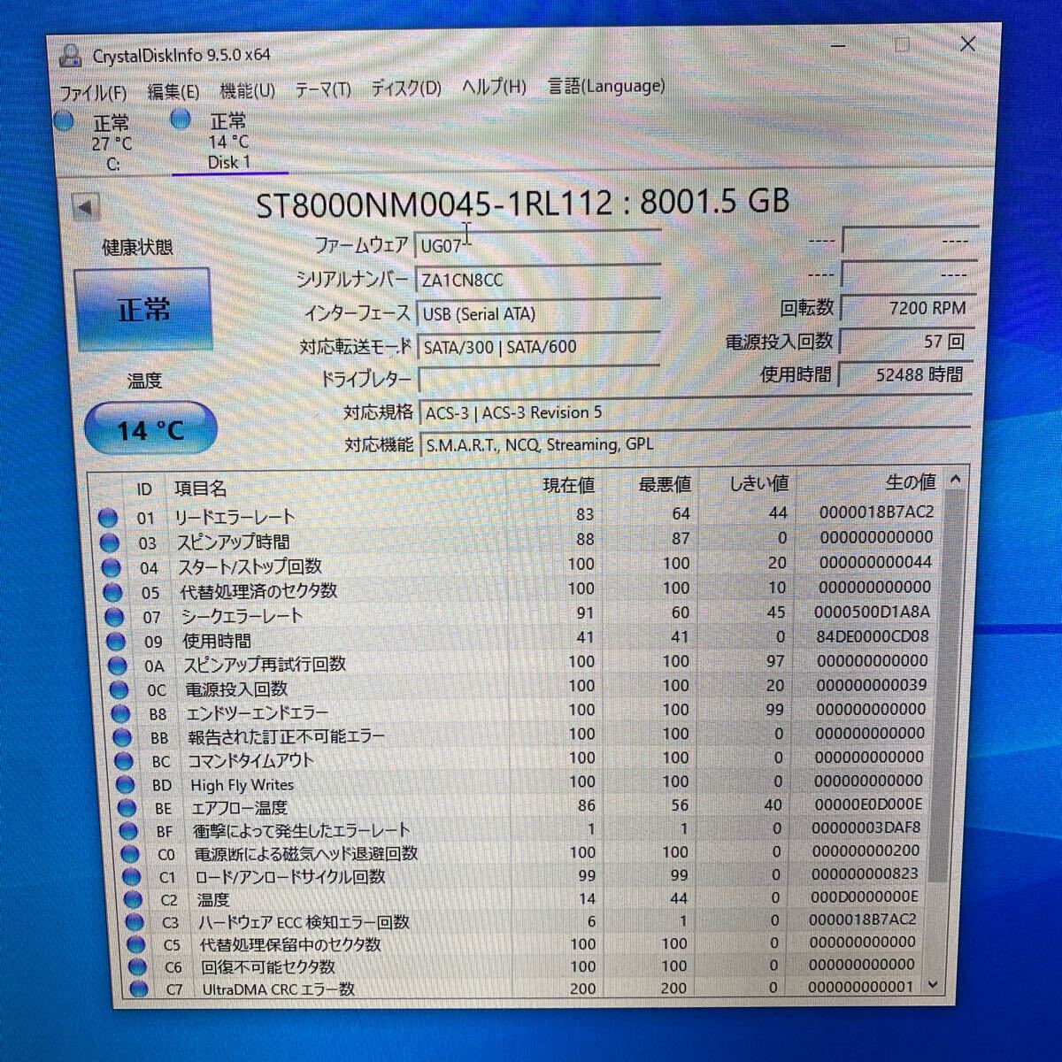Open the テーマ(T) menu

pyautogui.click(x=323, y=89)
